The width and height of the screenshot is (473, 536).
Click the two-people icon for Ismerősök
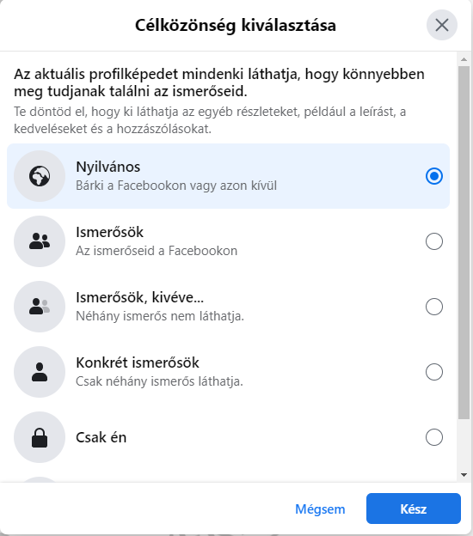pyautogui.click(x=40, y=241)
